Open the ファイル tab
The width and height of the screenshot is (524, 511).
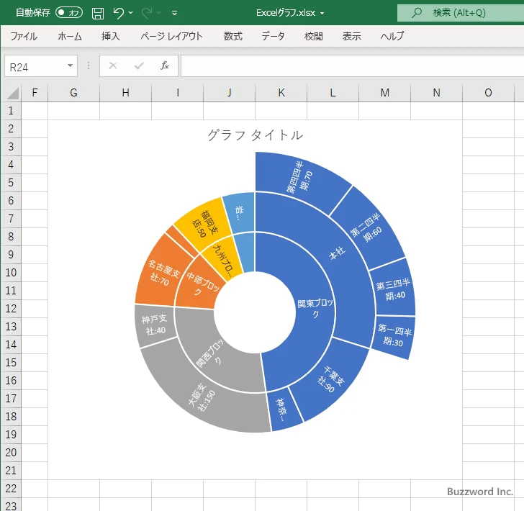pos(24,36)
